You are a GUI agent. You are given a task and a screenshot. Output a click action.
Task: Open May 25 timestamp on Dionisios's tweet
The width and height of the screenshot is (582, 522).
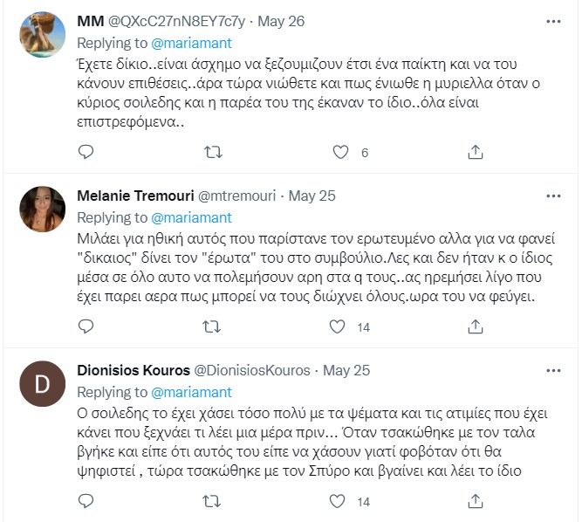(343, 371)
